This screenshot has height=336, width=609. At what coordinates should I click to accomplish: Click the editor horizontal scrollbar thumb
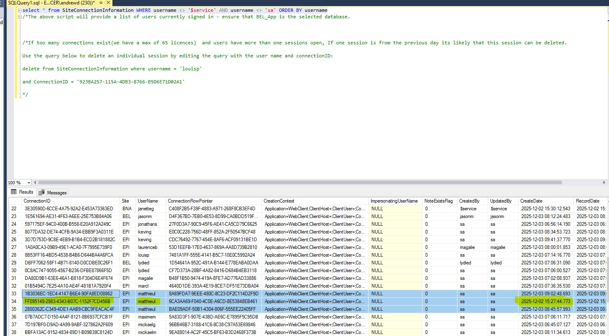(299, 183)
